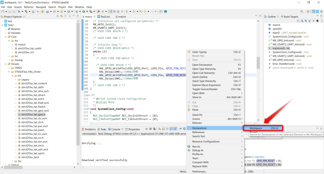This screenshot has height=174, width=324.
Task: Collapse the Core folder
Action: pos(6,37)
